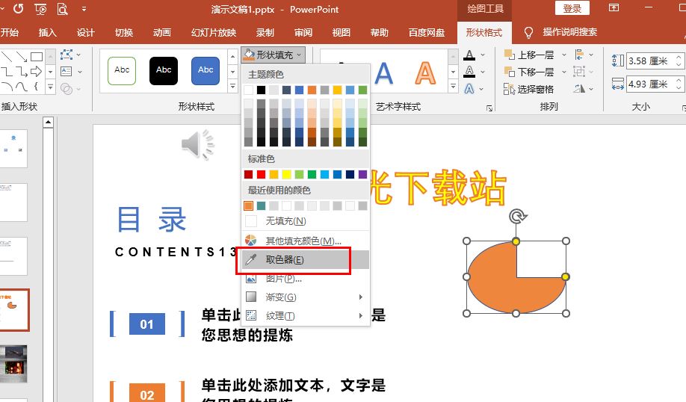Click the 登录 sign-in button

click(572, 8)
